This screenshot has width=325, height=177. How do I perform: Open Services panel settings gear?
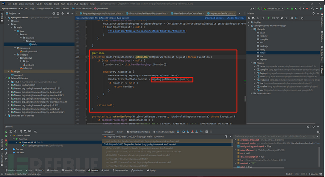click(x=313, y=126)
